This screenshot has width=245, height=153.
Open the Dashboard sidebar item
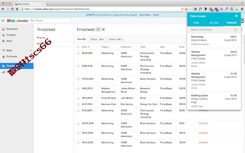[x=12, y=29]
